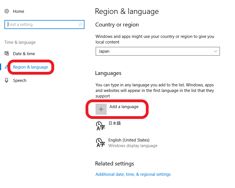The image size is (235, 188).
Task: Click the Home gear icon
Action: [x=7, y=11]
